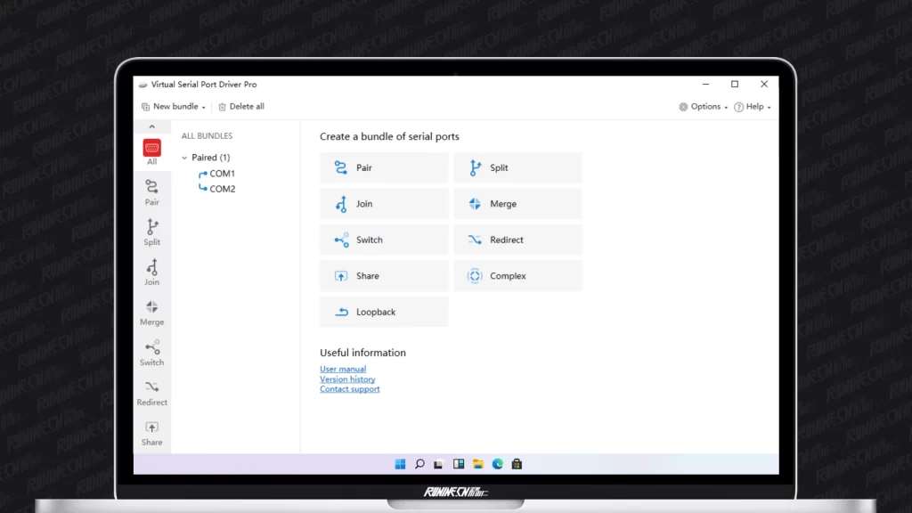The image size is (912, 513).
Task: Open the Contact support link
Action: 350,389
